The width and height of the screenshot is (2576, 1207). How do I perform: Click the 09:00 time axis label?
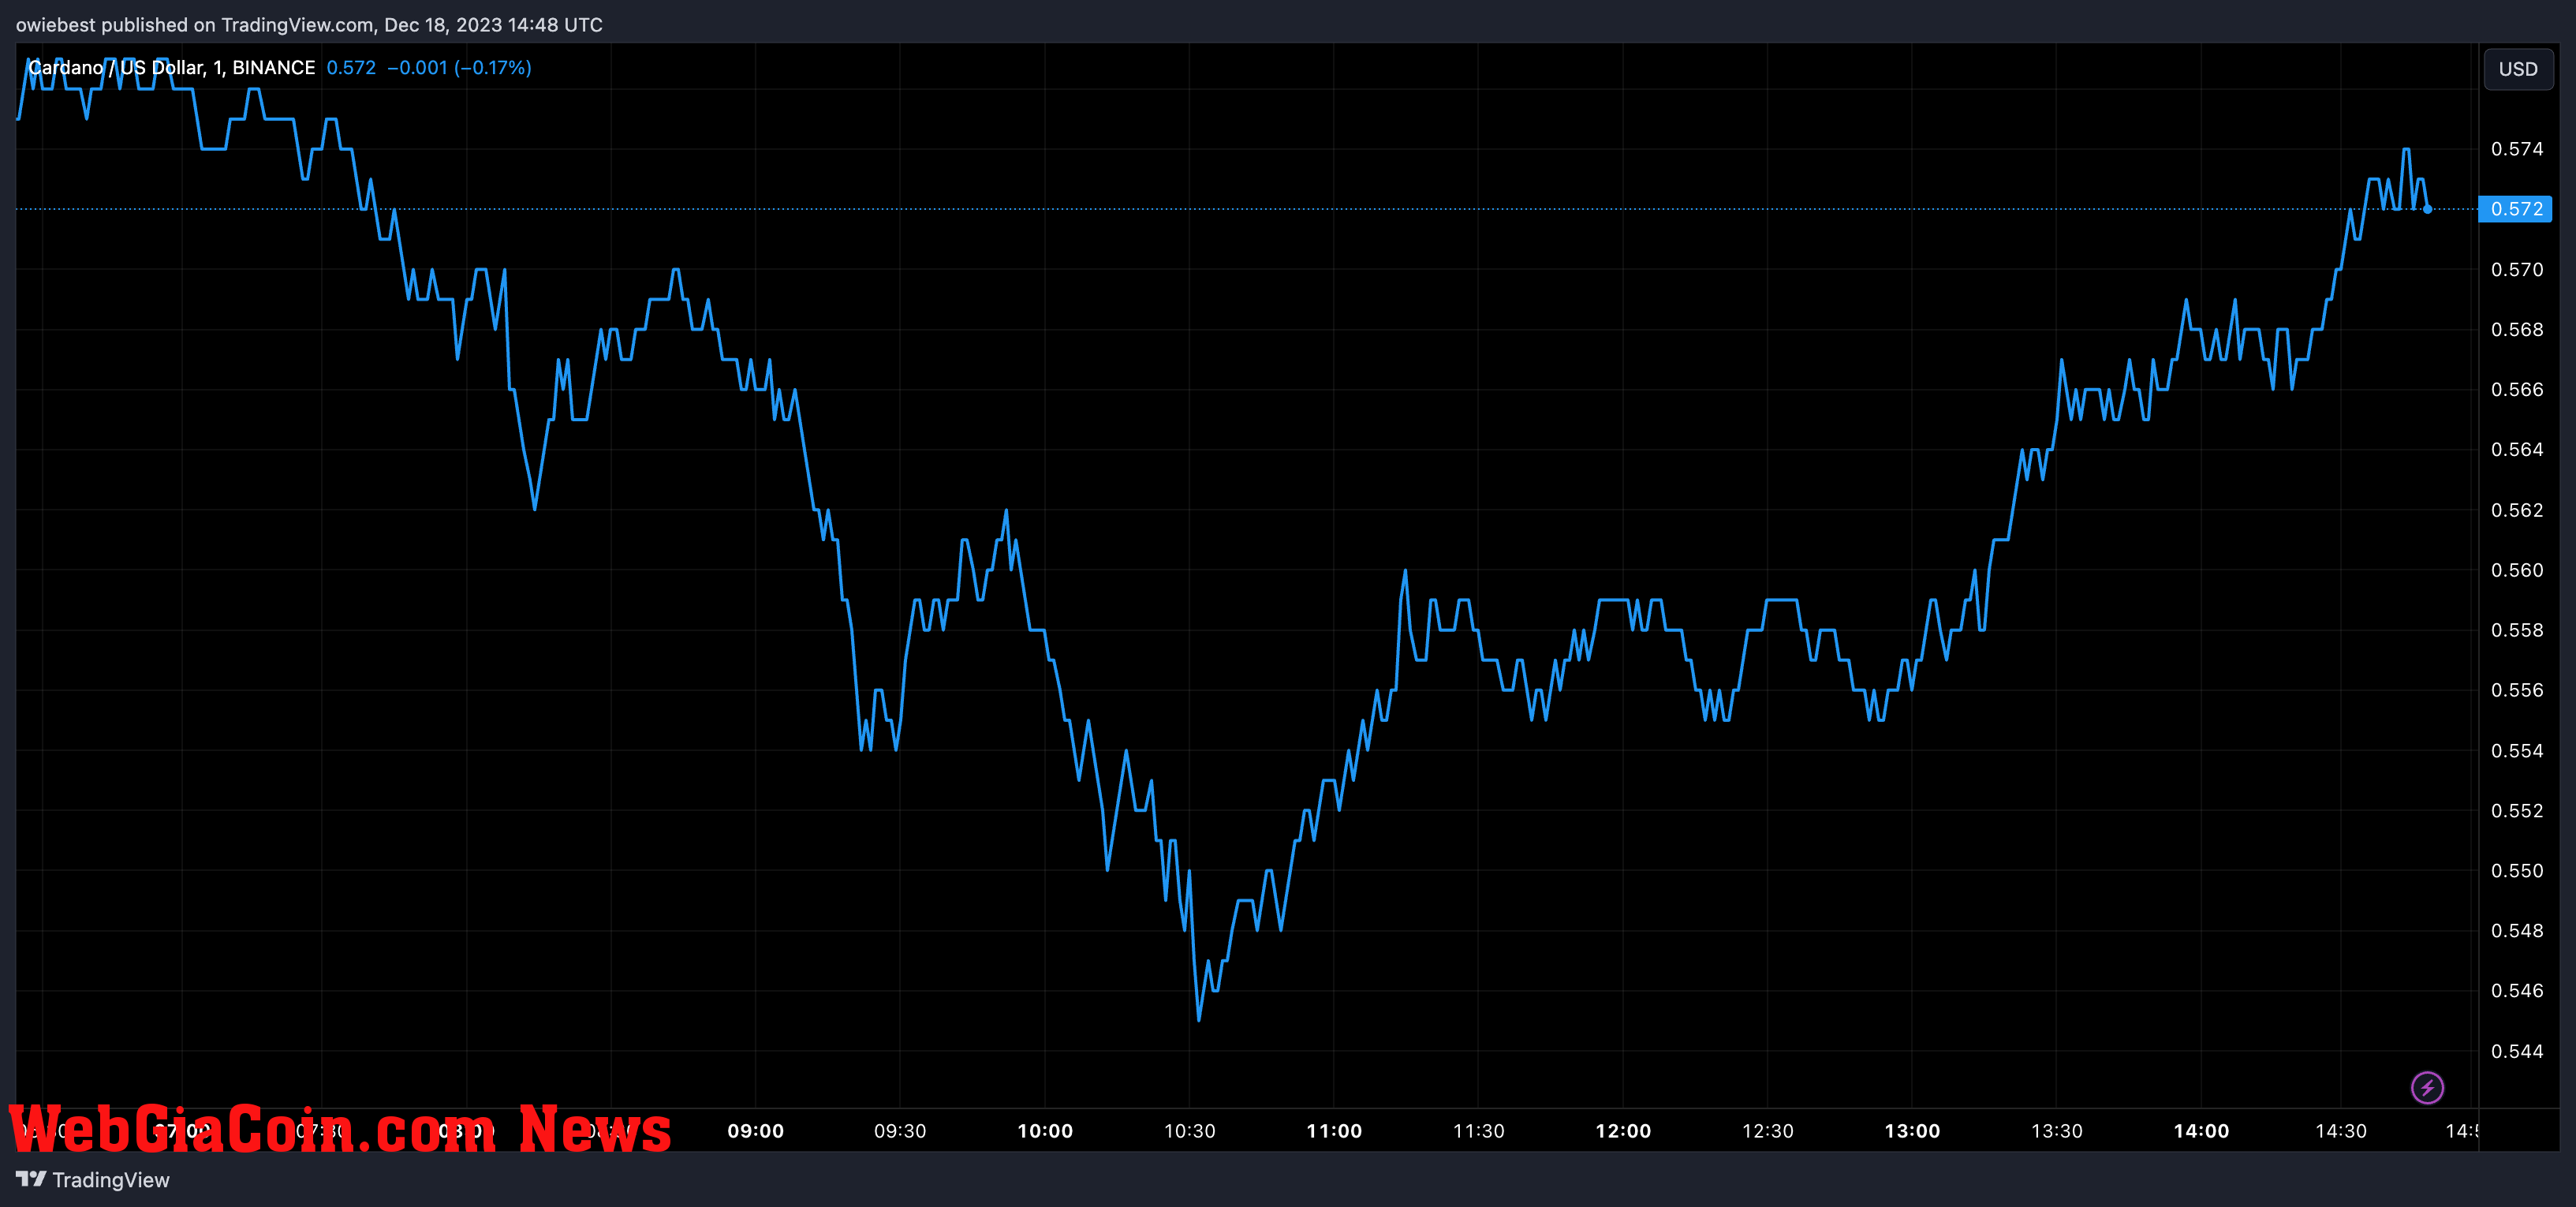756,1131
